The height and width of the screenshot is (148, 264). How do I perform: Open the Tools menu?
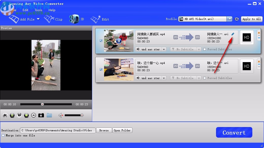click(38, 10)
